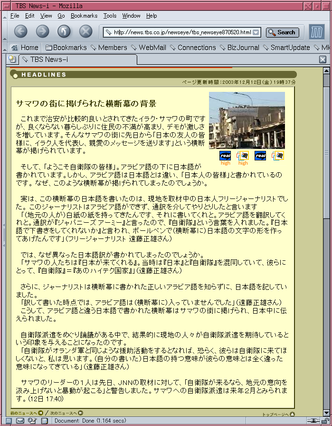Play the unlabeled Windows Media video
This screenshot has height=426, width=332.
[x=278, y=156]
